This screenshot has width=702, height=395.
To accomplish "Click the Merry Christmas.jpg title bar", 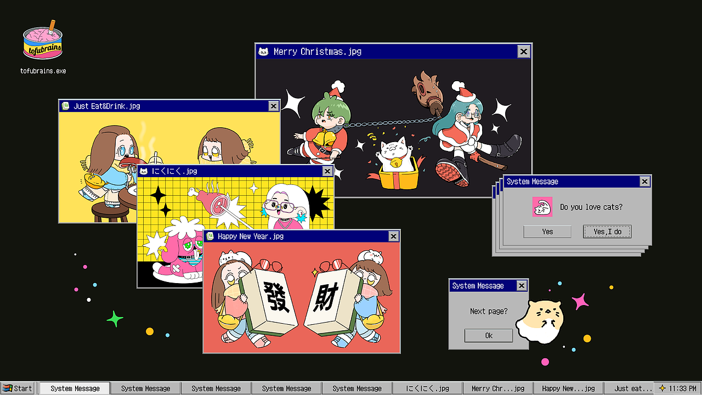I will click(394, 52).
